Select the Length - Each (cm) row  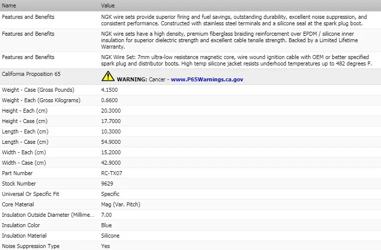(x=190, y=131)
